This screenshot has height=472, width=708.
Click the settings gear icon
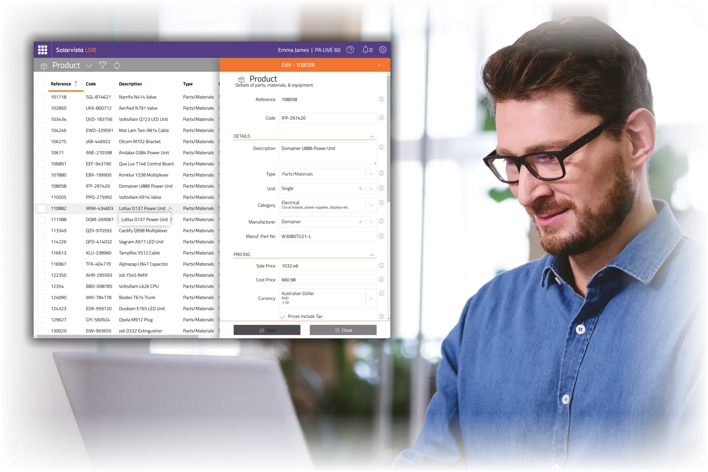click(x=382, y=50)
